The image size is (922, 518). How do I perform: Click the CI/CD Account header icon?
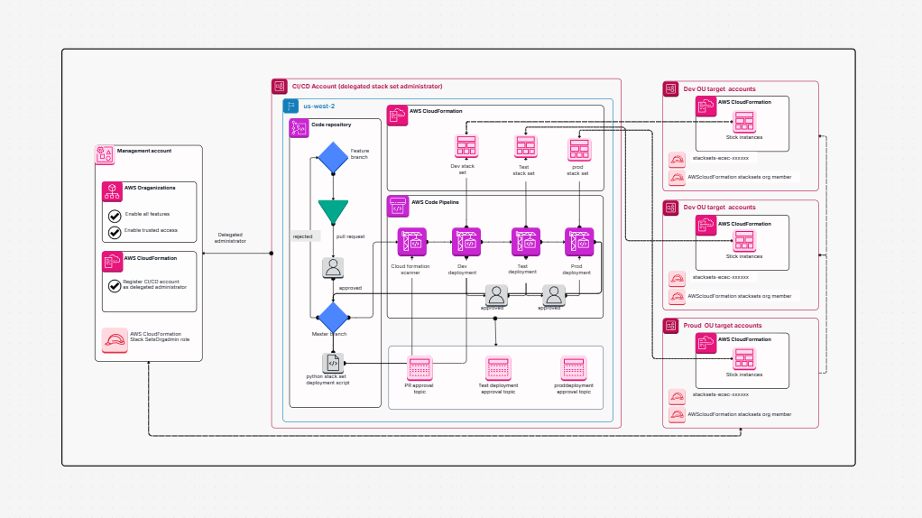[x=280, y=87]
